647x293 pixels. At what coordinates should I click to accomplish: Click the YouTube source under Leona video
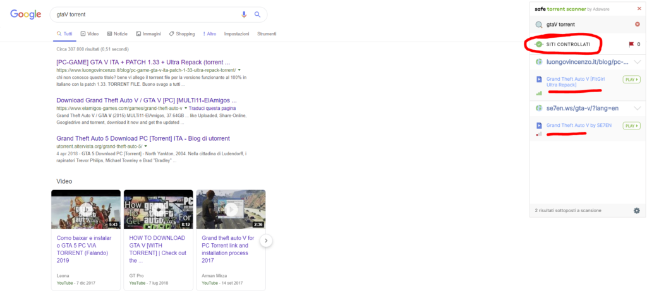[x=64, y=283]
